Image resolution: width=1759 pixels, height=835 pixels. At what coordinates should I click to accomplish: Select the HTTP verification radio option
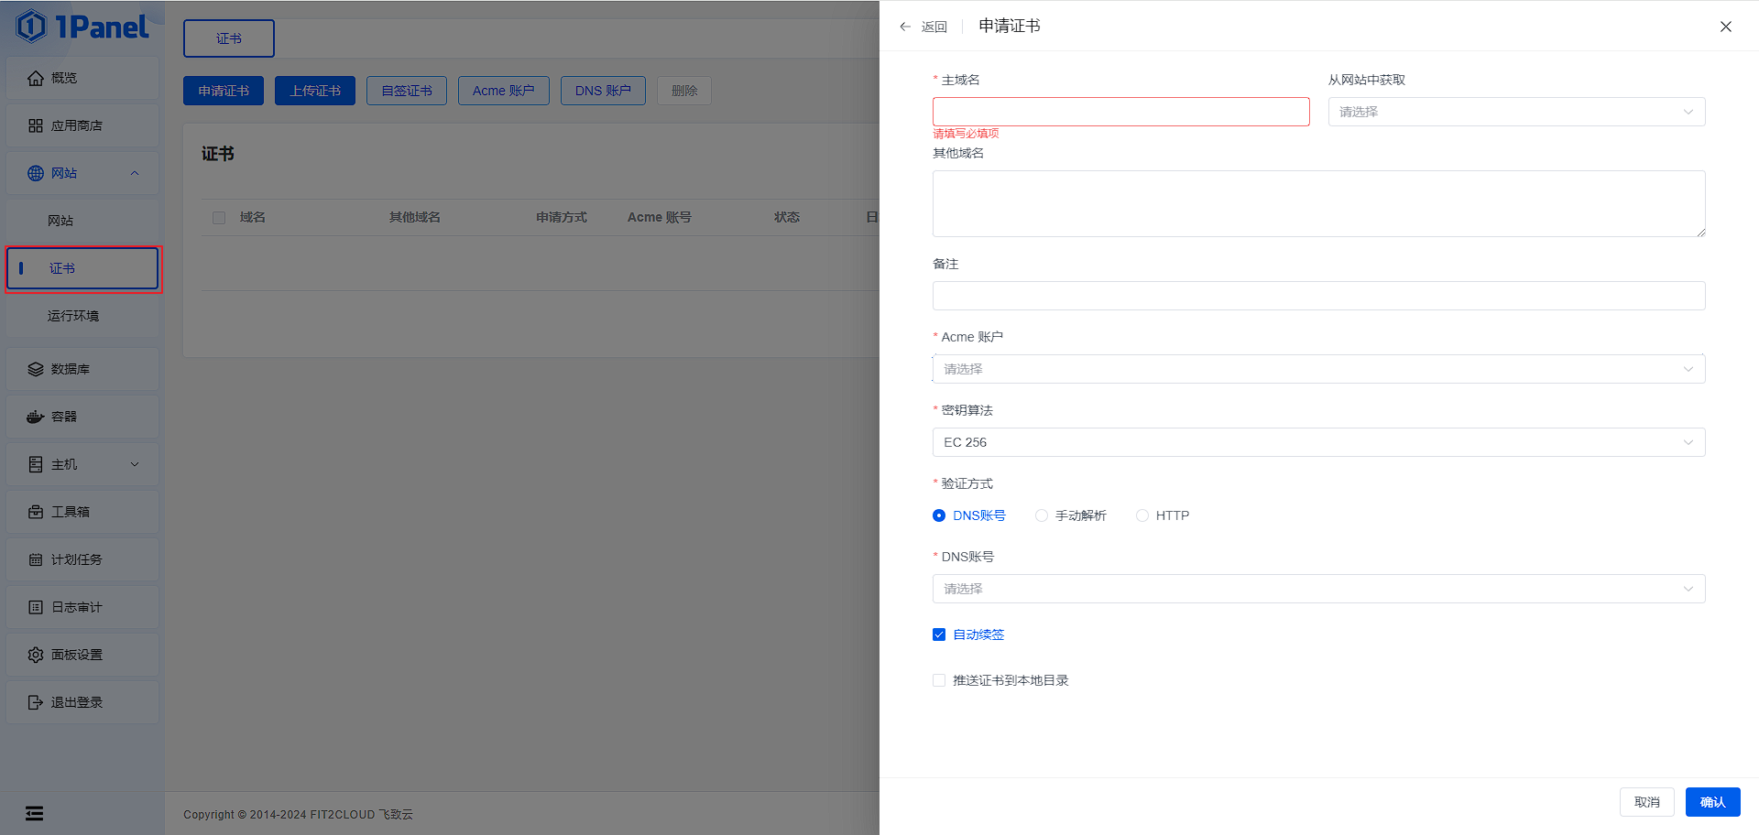[x=1142, y=515]
